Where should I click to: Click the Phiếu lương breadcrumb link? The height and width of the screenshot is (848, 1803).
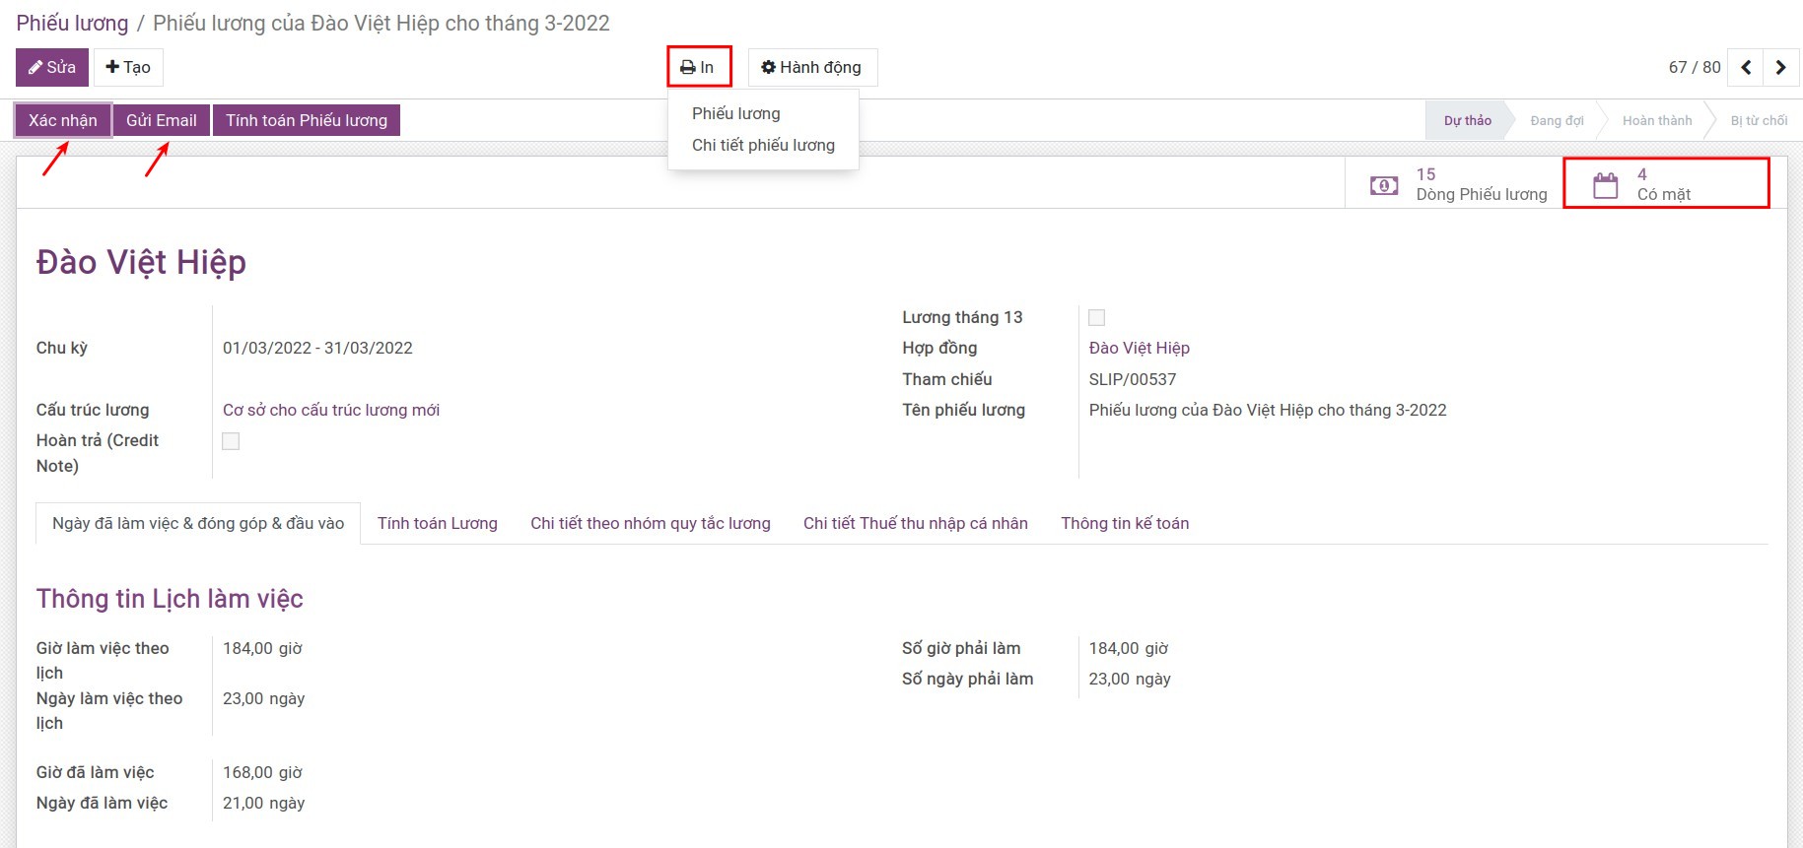click(x=72, y=23)
